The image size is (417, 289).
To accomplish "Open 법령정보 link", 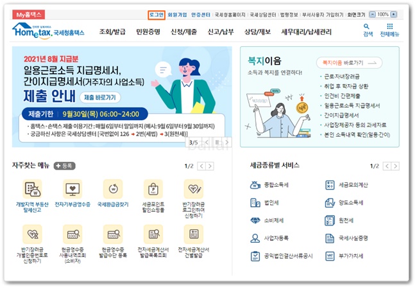I will (289, 15).
